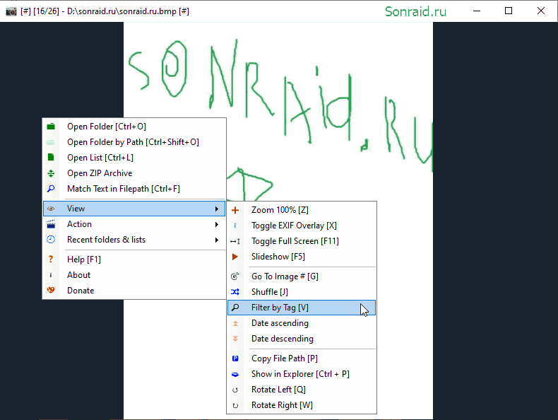Click the orange question mark Help icon

pyautogui.click(x=51, y=259)
